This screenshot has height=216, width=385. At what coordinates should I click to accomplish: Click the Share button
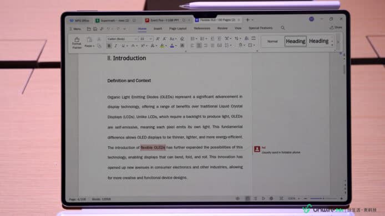pyautogui.click(x=336, y=28)
